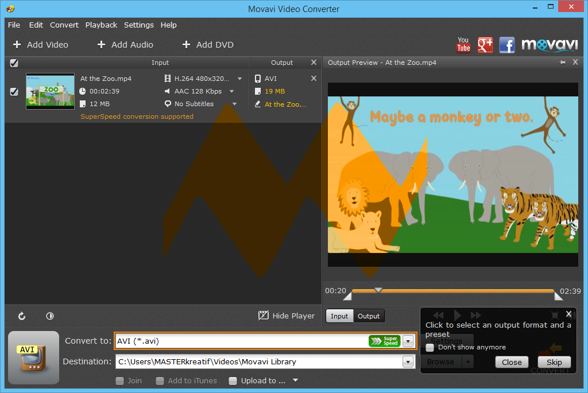Click the Add DVD plus icon

coord(186,45)
